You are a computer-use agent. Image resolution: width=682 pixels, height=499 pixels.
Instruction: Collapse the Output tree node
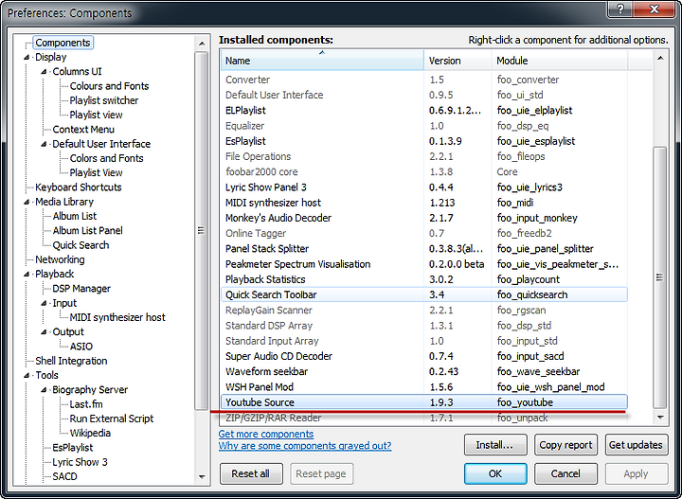click(44, 332)
